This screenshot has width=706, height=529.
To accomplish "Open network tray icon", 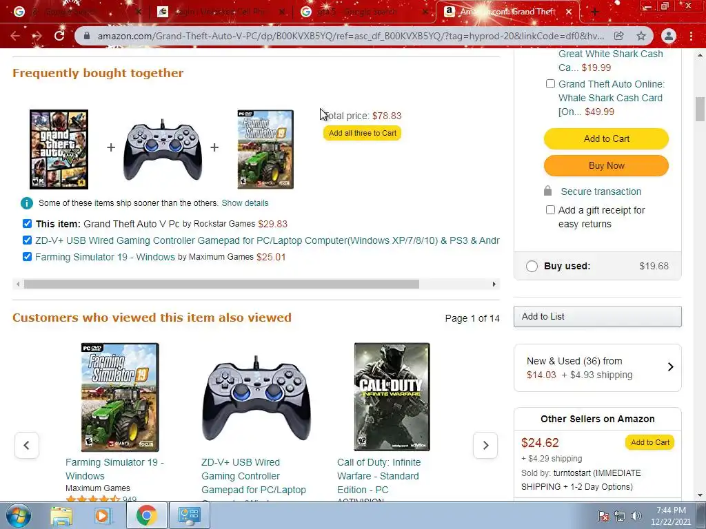I will point(620,516).
